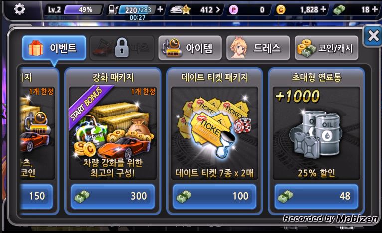Tap the gold coin icon
Image resolution: width=382 pixels, height=233 pixels.
click(x=281, y=10)
